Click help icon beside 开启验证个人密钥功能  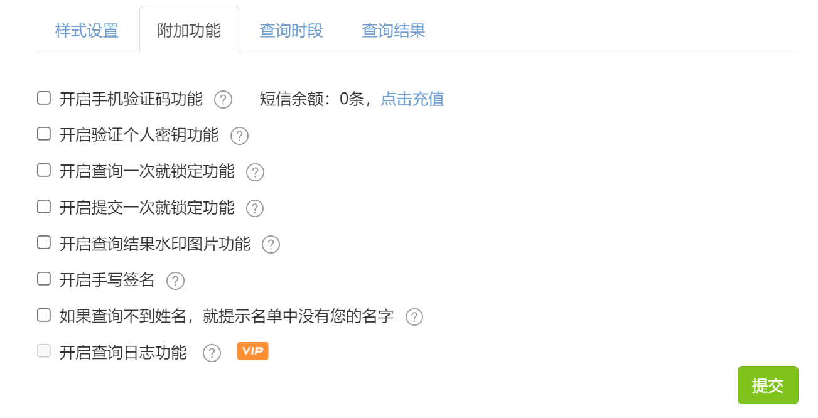click(239, 136)
